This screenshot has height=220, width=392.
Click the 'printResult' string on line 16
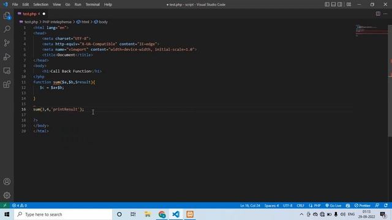[x=66, y=109]
